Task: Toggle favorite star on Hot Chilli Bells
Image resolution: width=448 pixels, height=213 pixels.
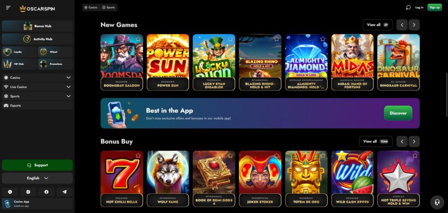Action: pos(138,156)
